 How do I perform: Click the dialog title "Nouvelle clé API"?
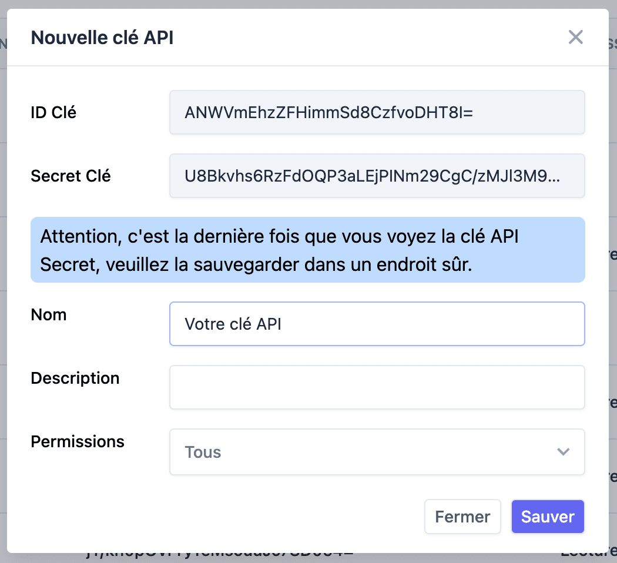pos(102,37)
